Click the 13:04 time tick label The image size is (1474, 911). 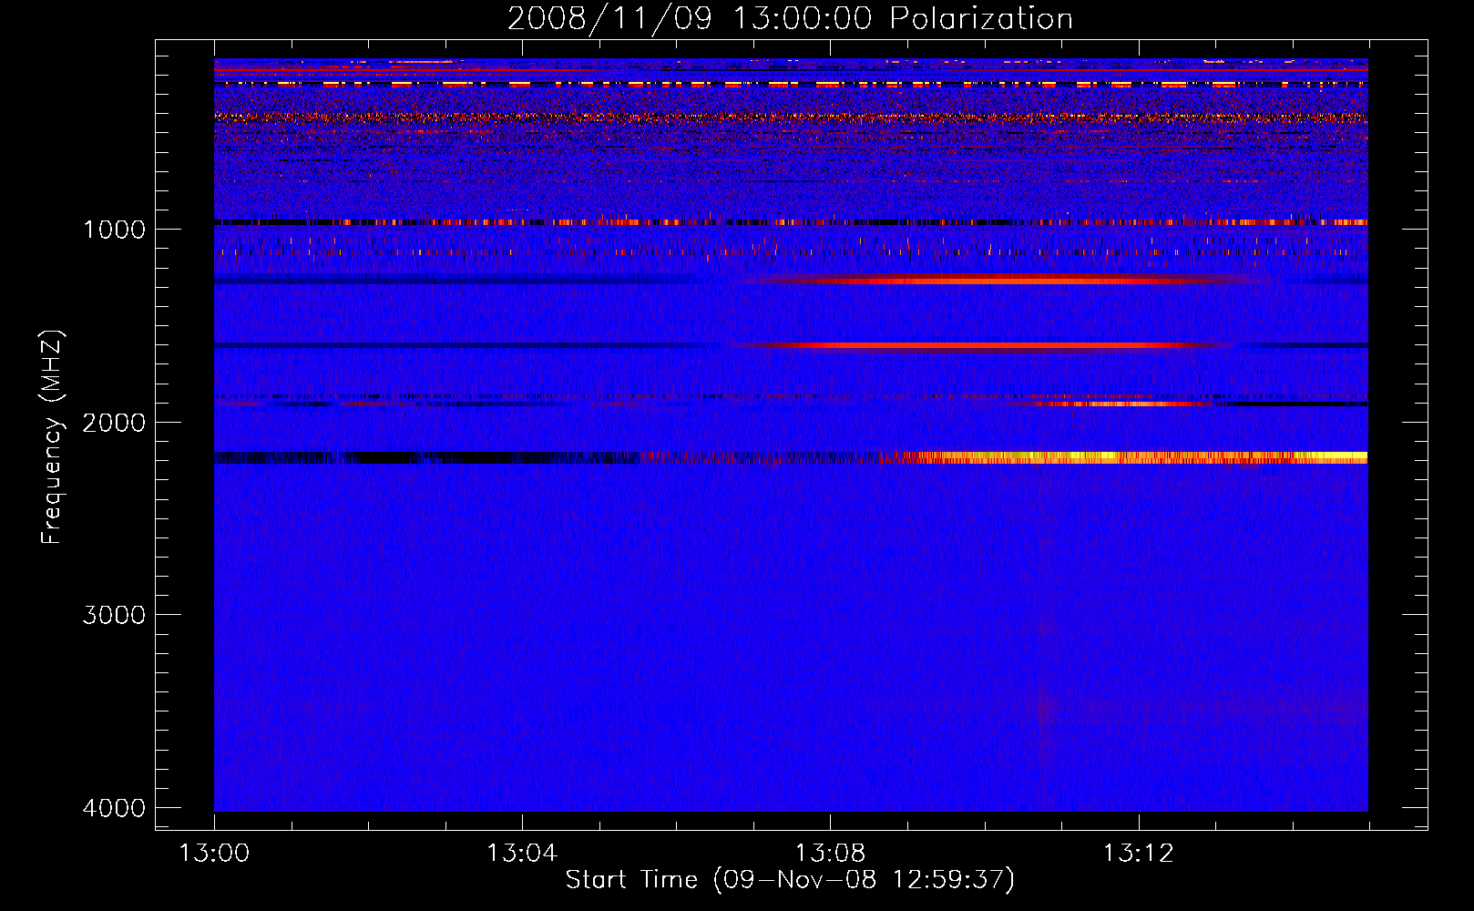tap(522, 854)
